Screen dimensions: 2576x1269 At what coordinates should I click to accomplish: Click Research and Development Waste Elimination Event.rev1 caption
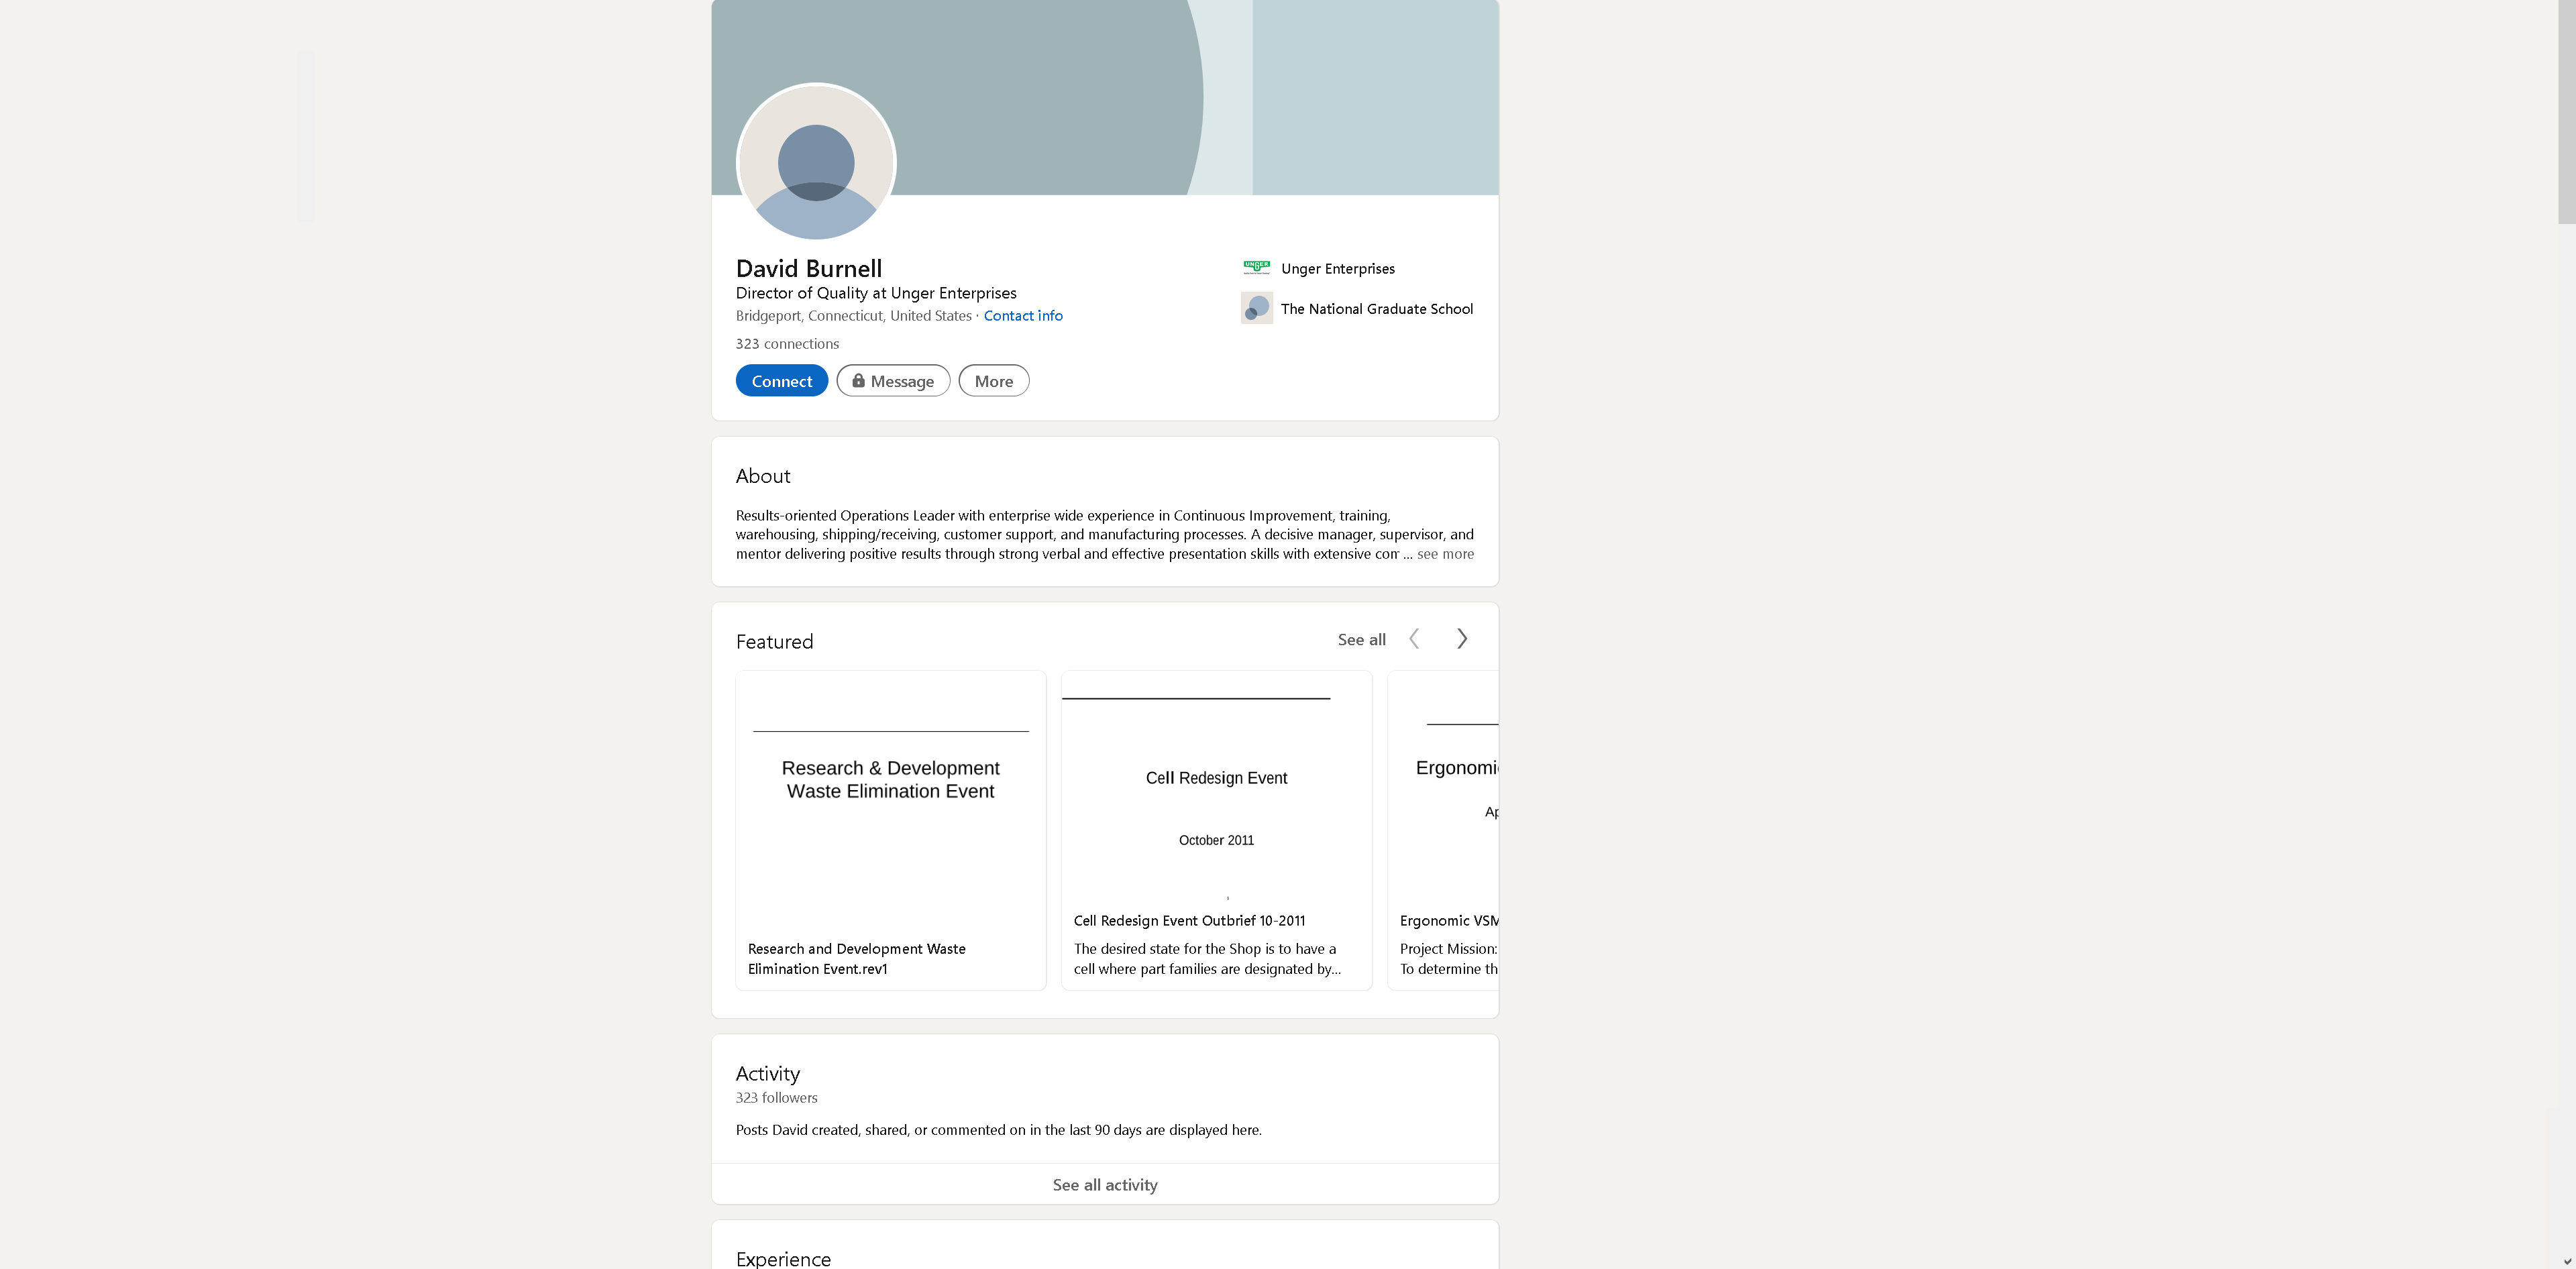click(x=856, y=959)
